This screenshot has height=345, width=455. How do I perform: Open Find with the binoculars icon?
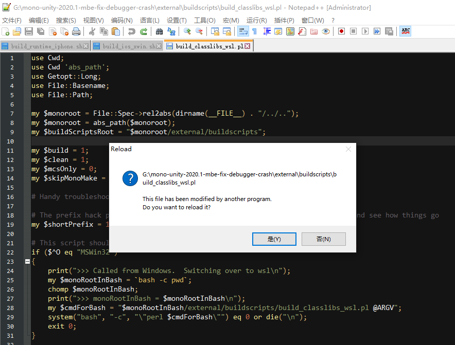pos(160,31)
